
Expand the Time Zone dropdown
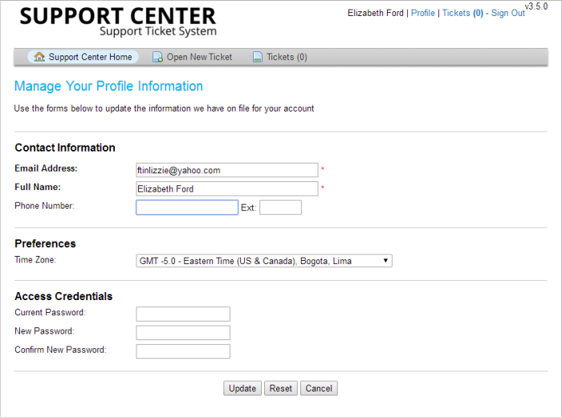point(264,261)
